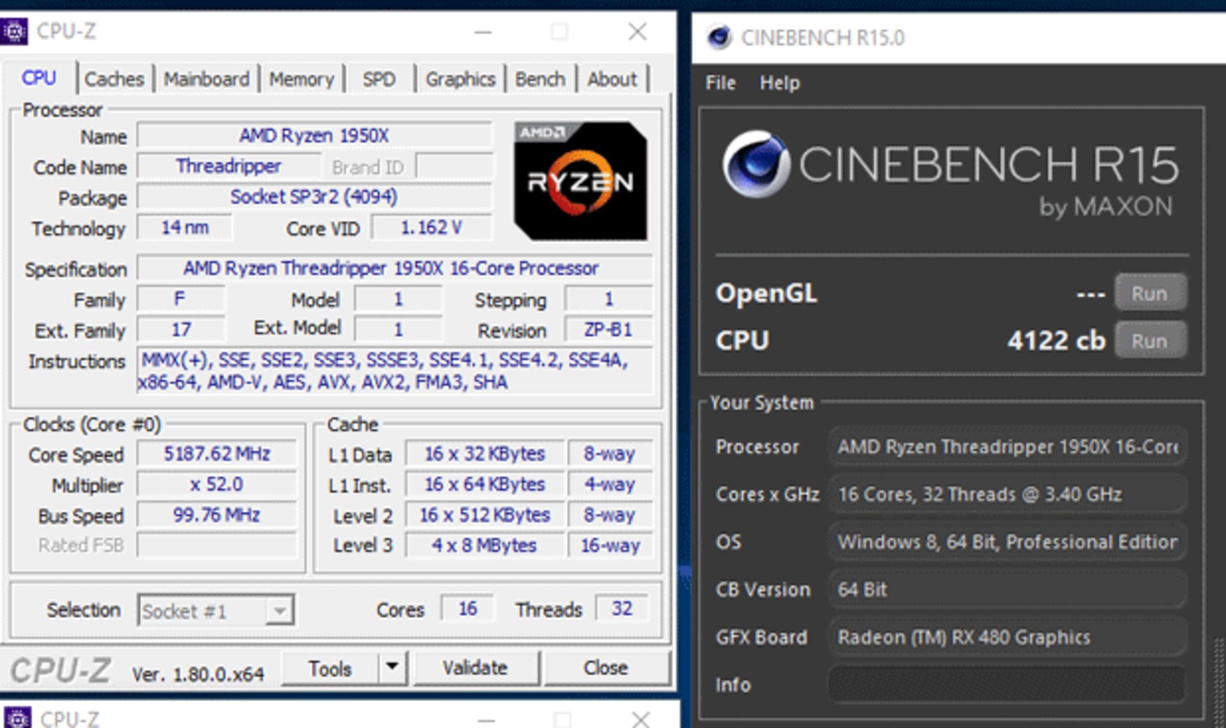Click the Multiplier value x 52.0

pyautogui.click(x=217, y=484)
